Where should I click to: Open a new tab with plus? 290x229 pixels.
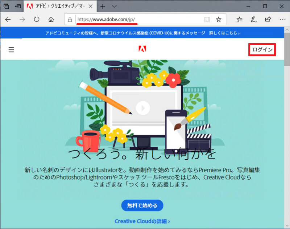pyautogui.click(x=103, y=6)
